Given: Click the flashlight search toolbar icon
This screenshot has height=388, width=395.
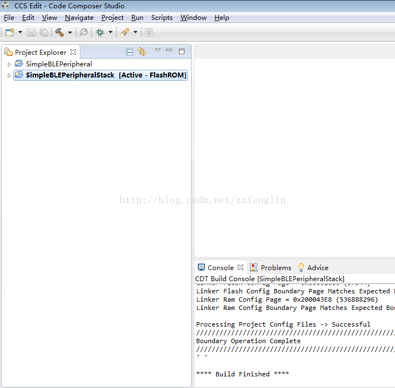Looking at the screenshot, I should click(125, 32).
